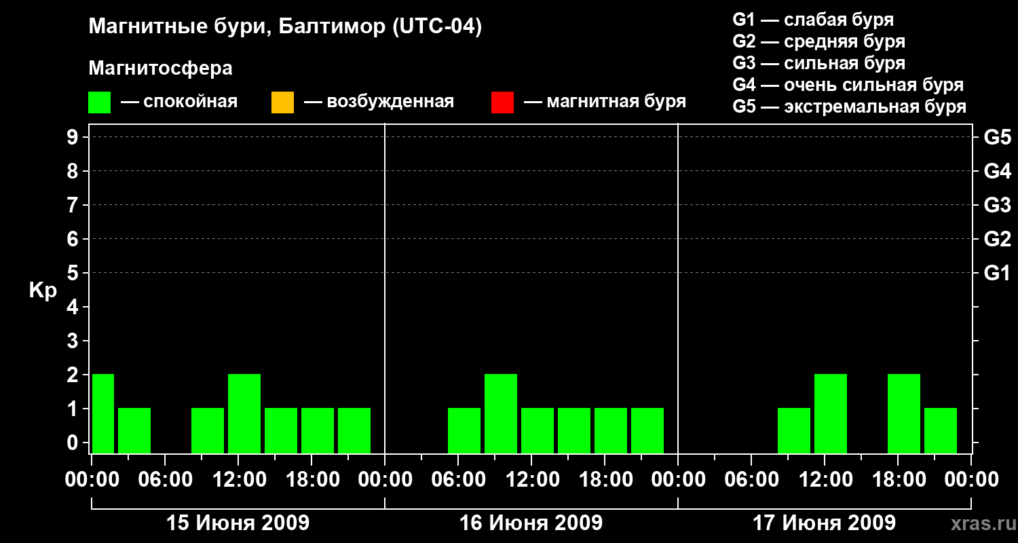Click the 12:00 time label under 16 June
The height and width of the screenshot is (543, 1018).
coord(531,480)
